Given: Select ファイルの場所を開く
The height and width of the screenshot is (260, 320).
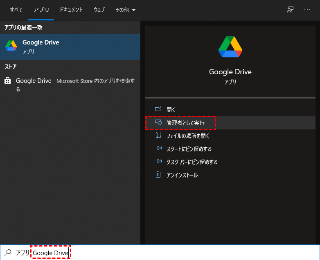Looking at the screenshot, I should (230, 136).
